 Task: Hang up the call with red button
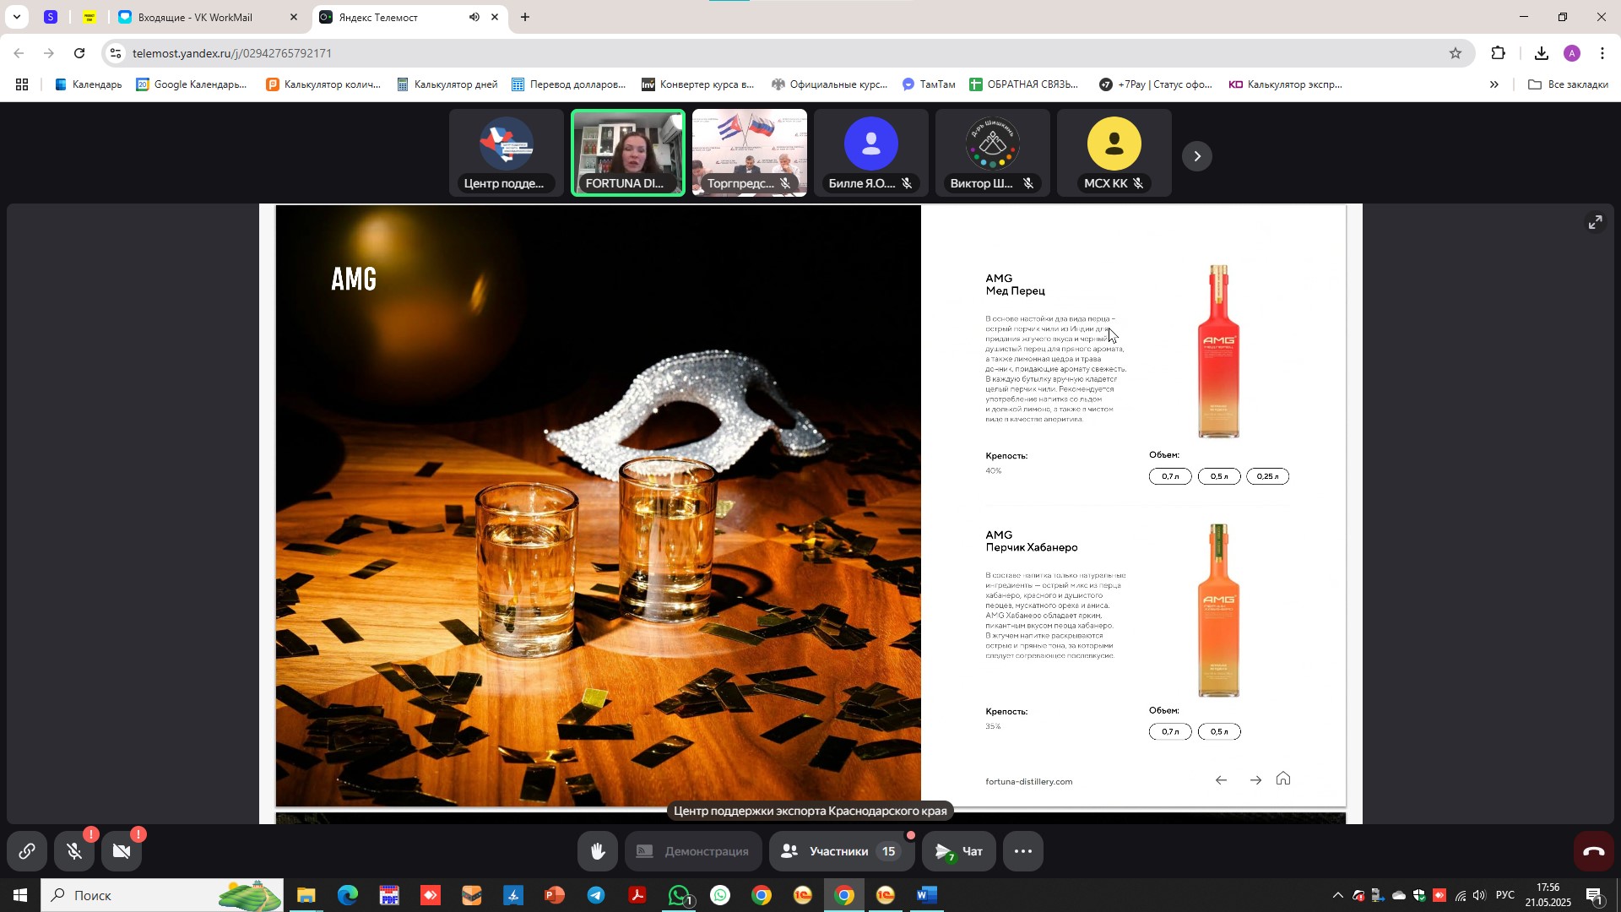[x=1593, y=851]
